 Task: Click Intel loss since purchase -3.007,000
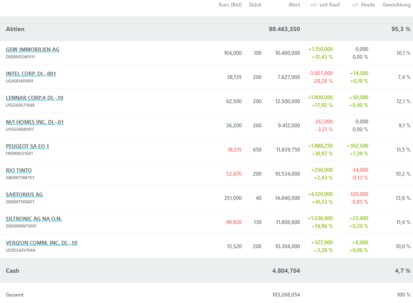tap(321, 73)
